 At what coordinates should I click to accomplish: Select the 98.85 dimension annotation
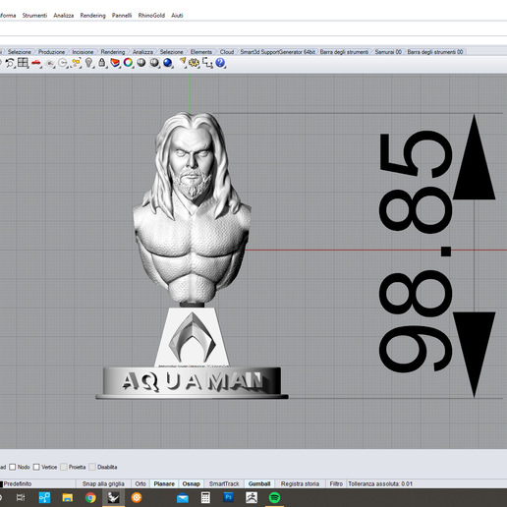click(x=415, y=252)
